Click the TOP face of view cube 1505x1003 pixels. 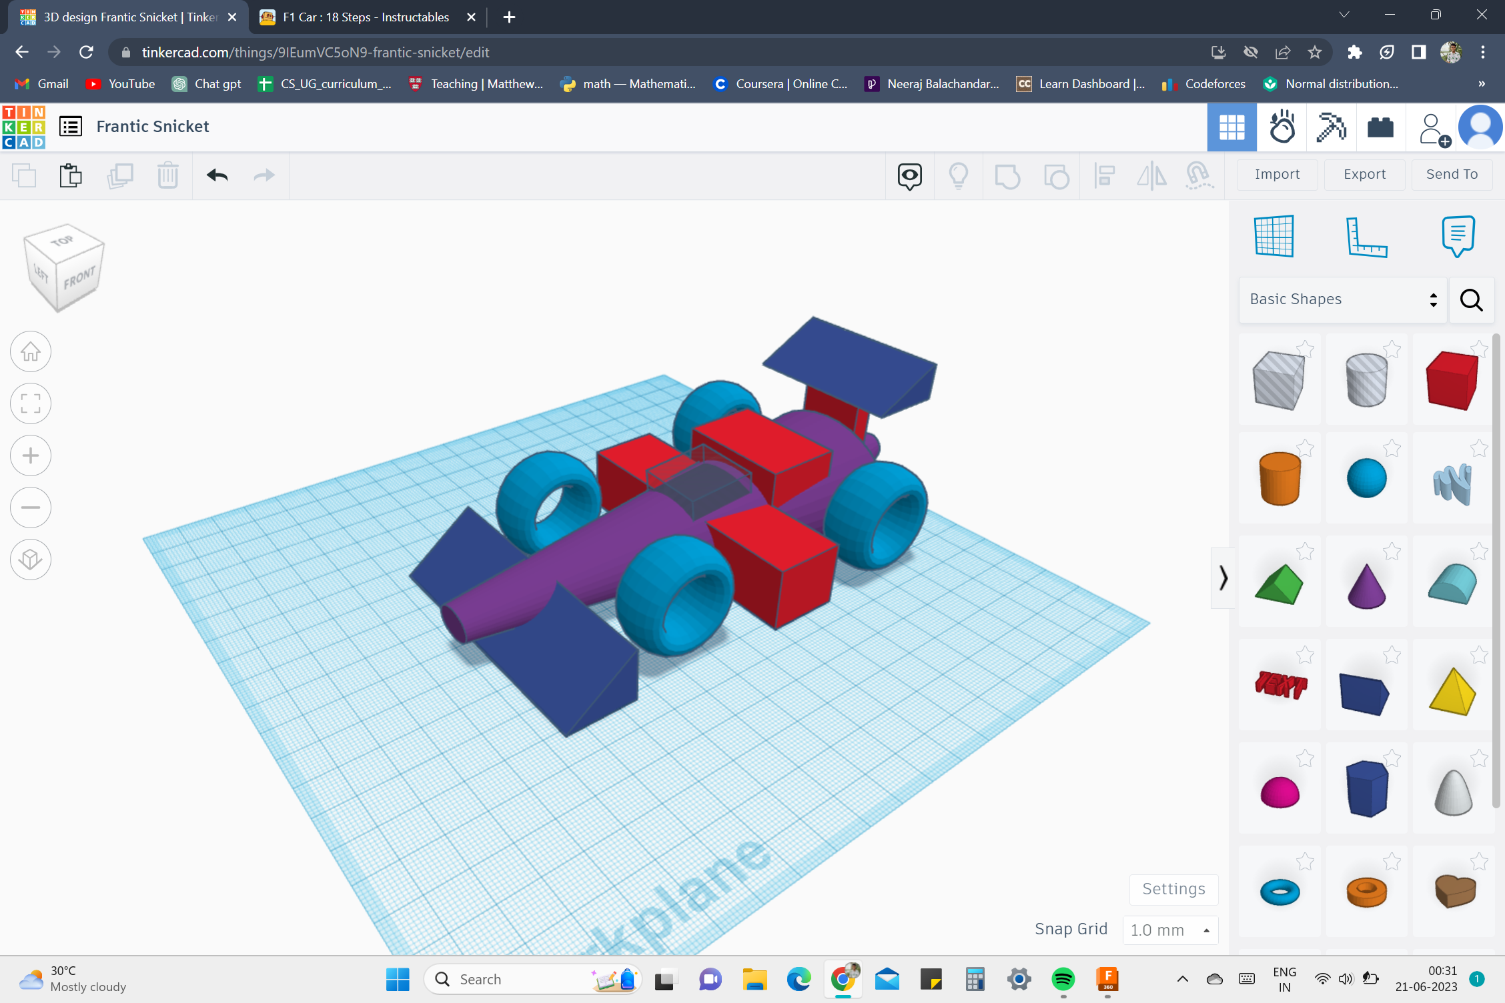62,241
